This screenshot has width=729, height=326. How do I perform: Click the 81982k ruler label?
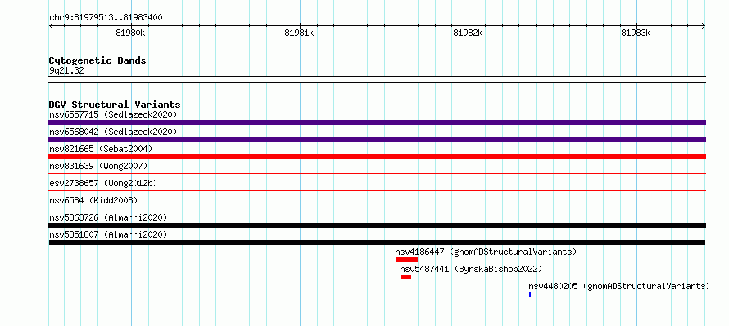point(469,33)
